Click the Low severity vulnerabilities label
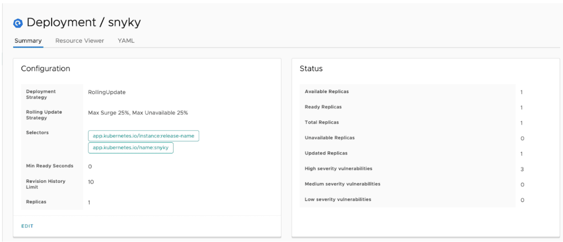563x242 pixels. (x=338, y=199)
